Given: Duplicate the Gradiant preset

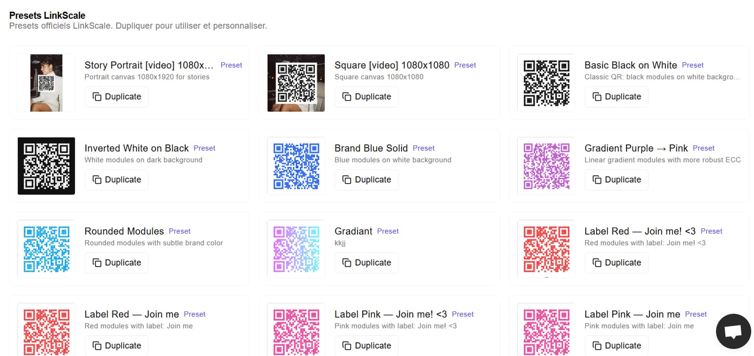Looking at the screenshot, I should click(x=366, y=263).
